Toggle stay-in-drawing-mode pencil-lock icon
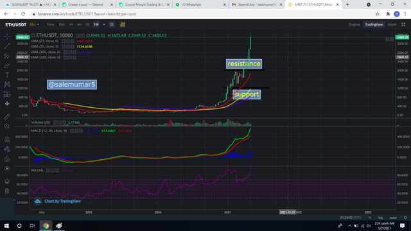Viewport: 411px width, 231px height. 7,149
